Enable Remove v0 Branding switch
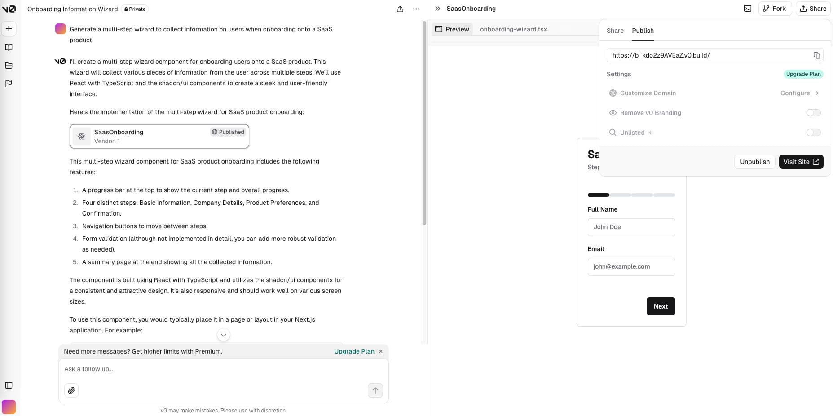 [813, 113]
